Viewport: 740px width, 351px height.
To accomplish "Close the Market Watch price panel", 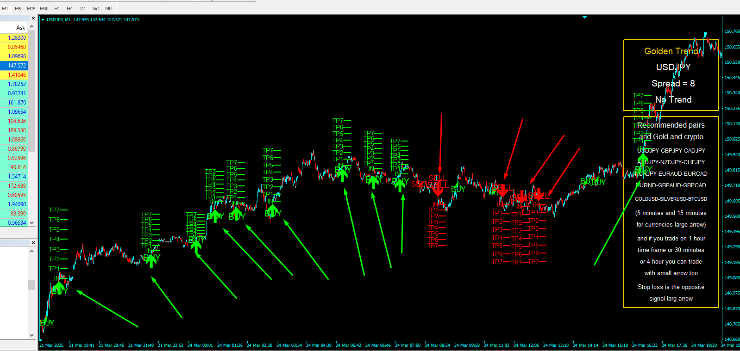I will pos(33,18).
